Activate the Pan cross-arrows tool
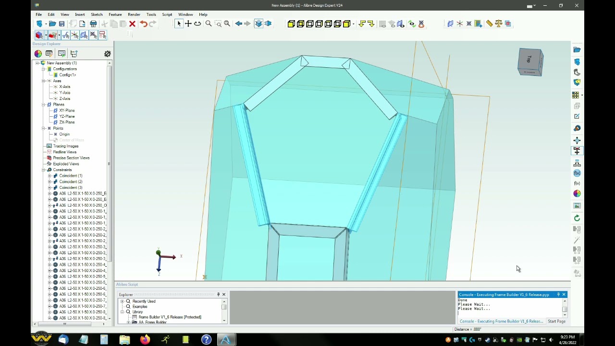The image size is (615, 346). (188, 24)
